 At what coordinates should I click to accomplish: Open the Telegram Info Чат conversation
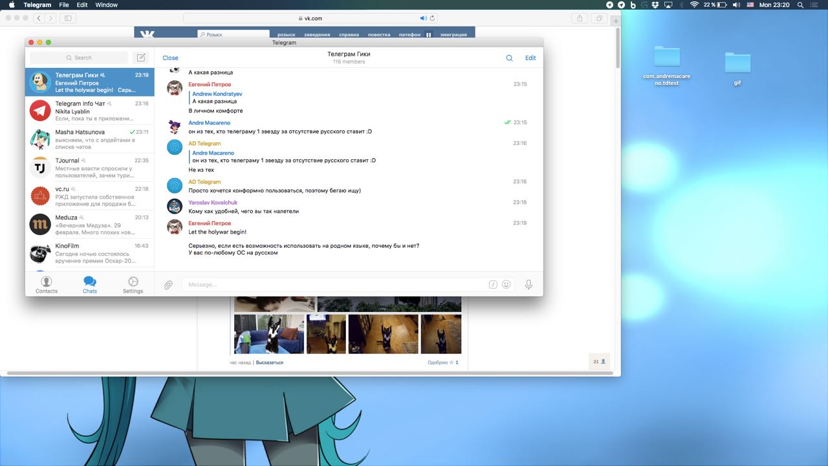[x=89, y=111]
